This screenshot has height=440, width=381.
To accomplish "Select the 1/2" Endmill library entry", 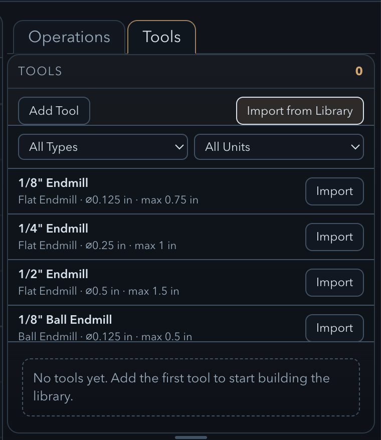I will [150, 282].
